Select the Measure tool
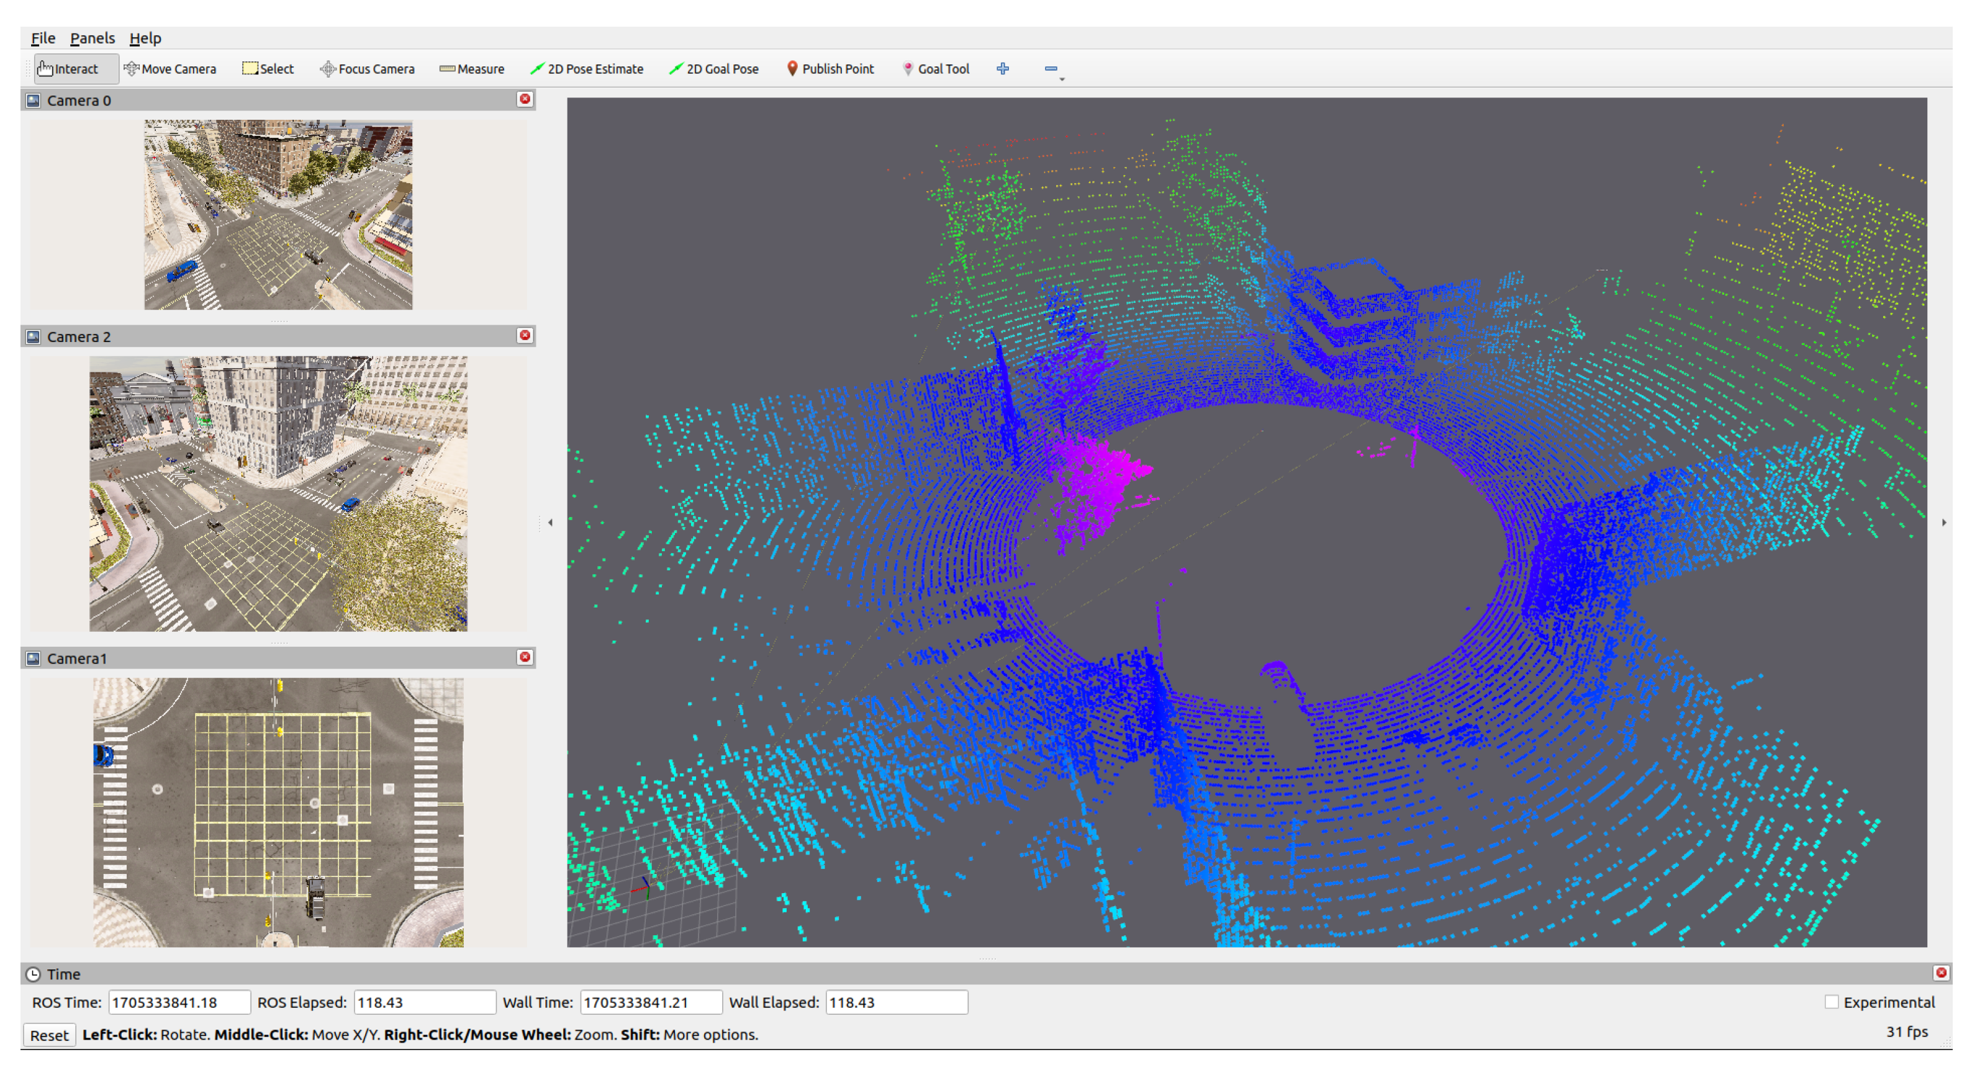This screenshot has width=1967, height=1070. pos(471,69)
